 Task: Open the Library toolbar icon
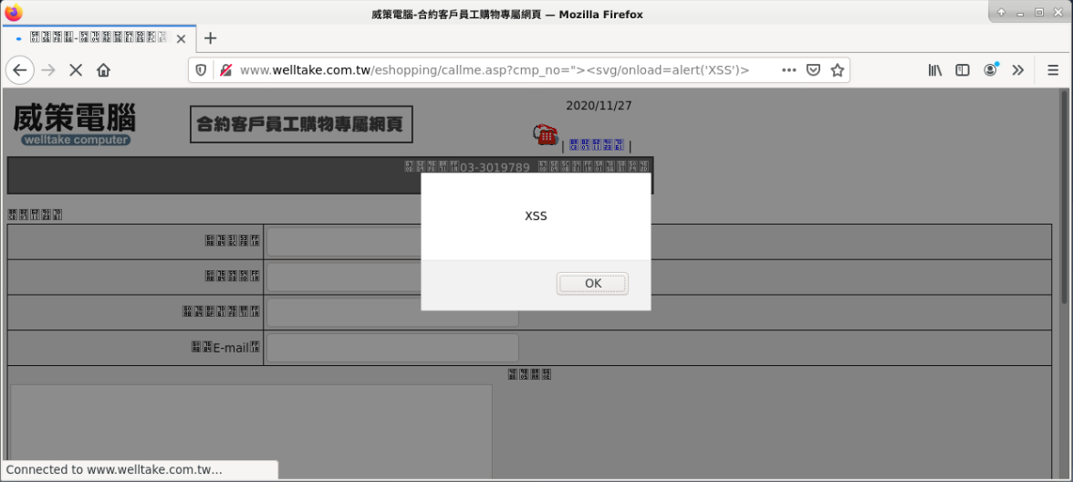click(935, 69)
